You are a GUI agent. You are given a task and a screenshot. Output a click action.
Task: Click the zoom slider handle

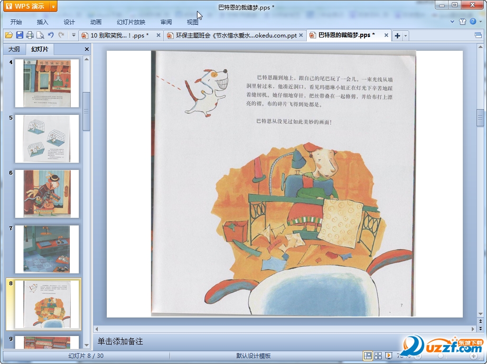coord(440,356)
